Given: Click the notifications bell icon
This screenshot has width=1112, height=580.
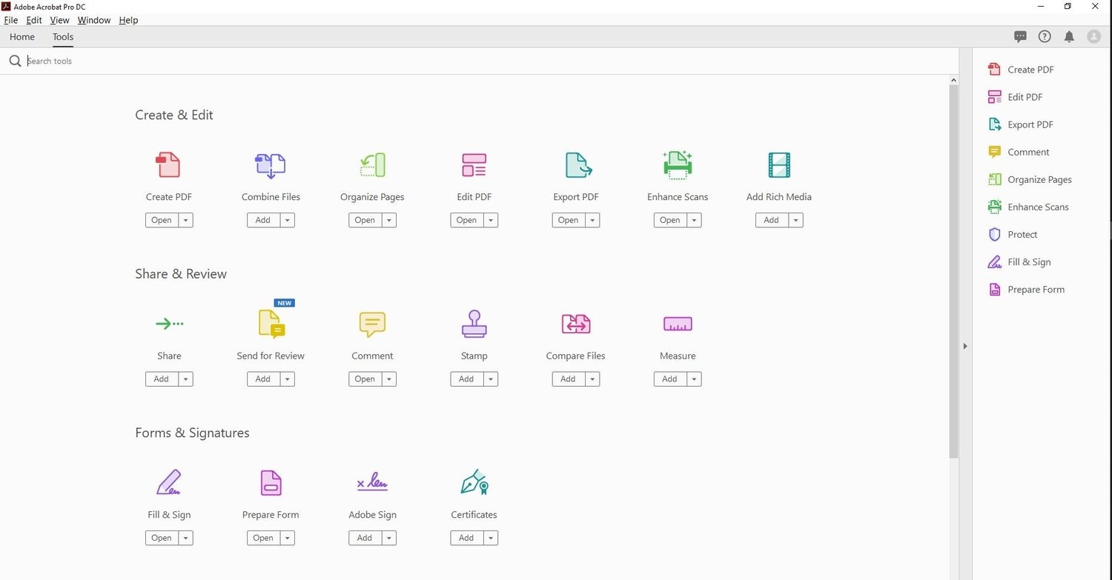Looking at the screenshot, I should (x=1069, y=36).
